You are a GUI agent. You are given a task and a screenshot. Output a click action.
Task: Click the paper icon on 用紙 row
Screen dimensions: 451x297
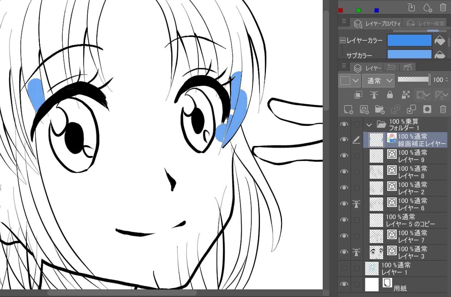[387, 283]
